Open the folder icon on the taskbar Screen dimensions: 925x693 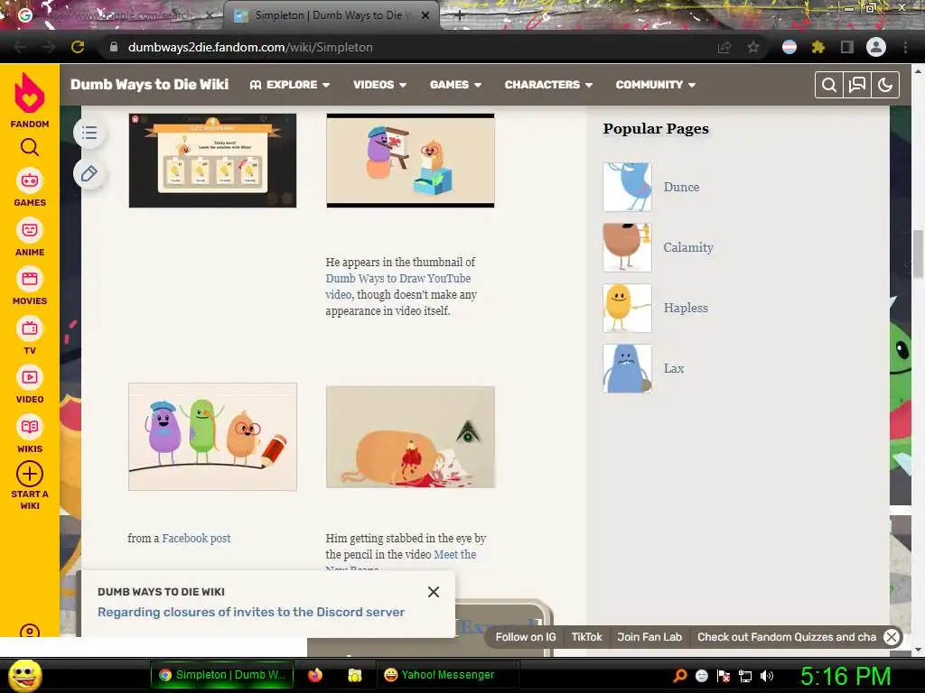click(354, 675)
